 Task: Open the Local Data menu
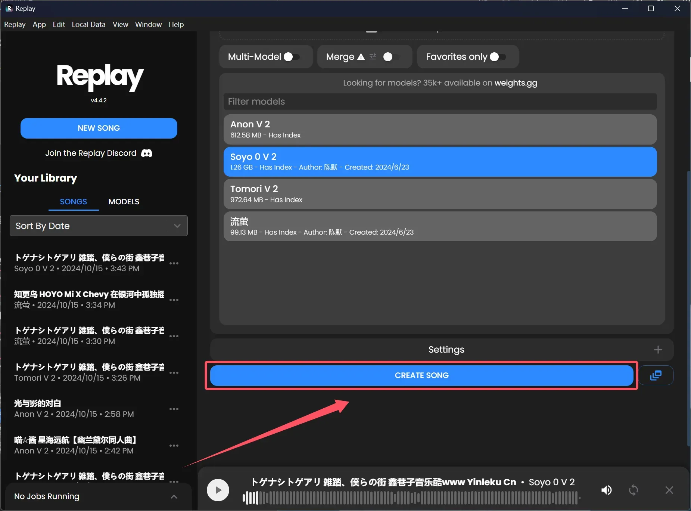88,24
